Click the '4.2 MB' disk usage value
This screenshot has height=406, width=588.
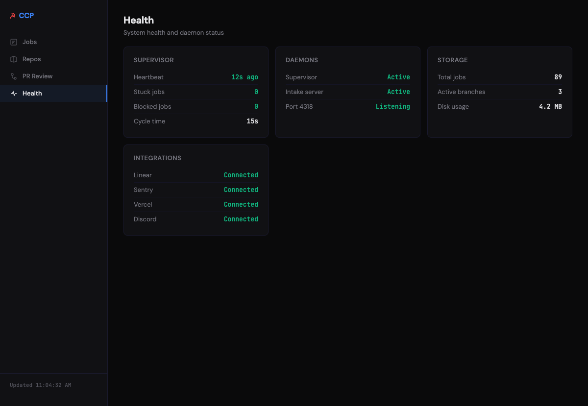pyautogui.click(x=550, y=107)
